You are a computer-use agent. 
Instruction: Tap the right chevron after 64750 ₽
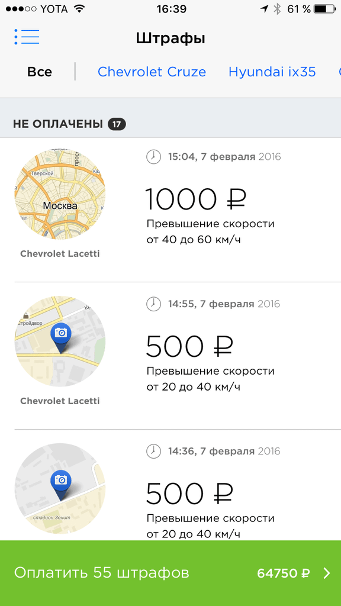(327, 573)
